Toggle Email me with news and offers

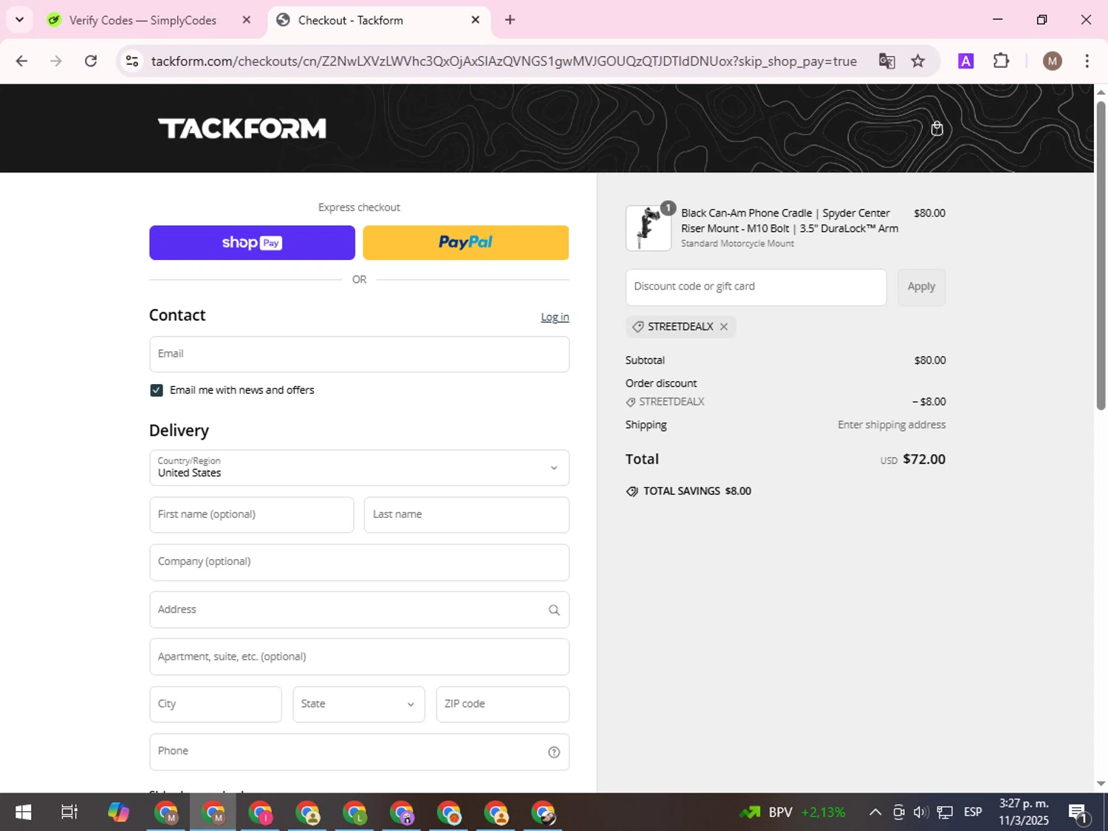pyautogui.click(x=157, y=390)
